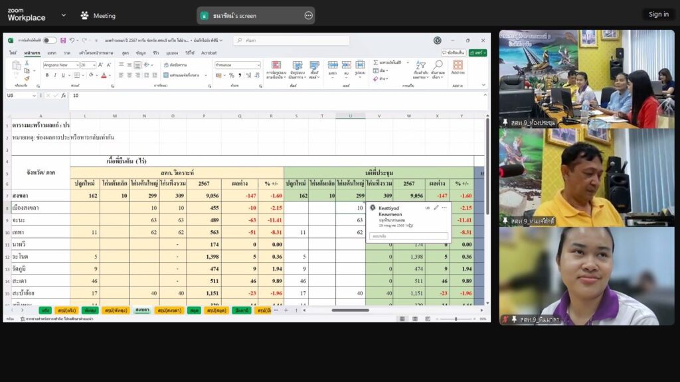Click the Undo arrow icon
This screenshot has width=680, height=382.
pos(72,40)
